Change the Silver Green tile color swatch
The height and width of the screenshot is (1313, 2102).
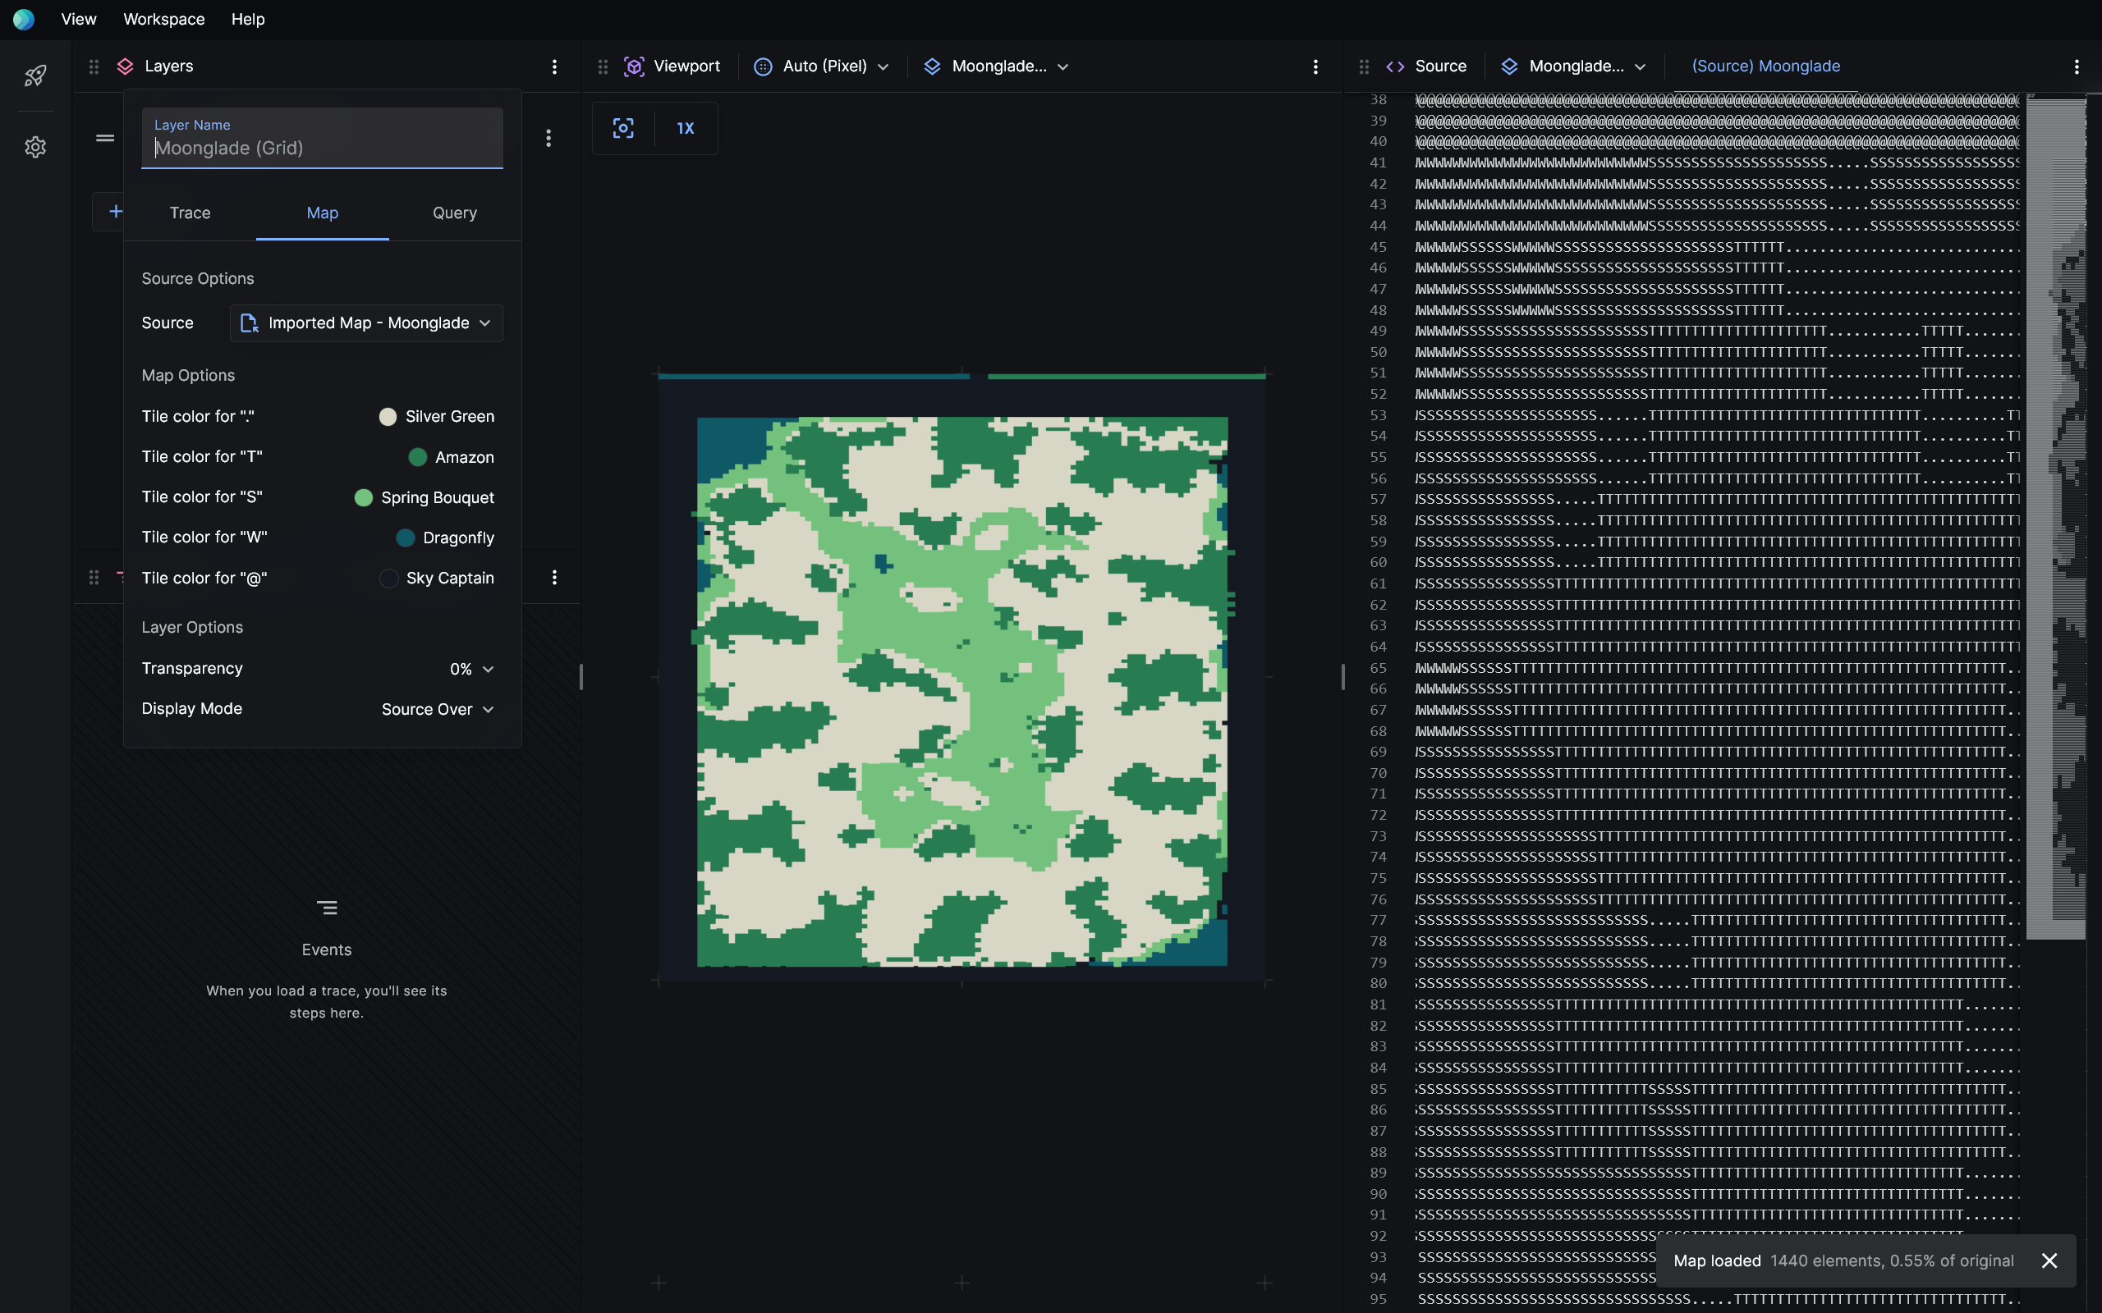point(388,417)
